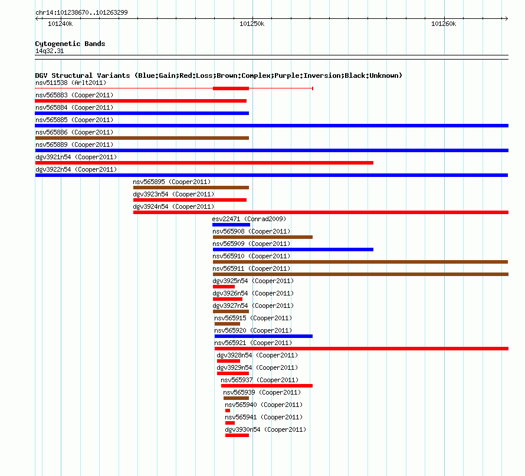Image resolution: width=525 pixels, height=476 pixels.
Task: Open the dgv3929n54 (Cooper2011) label
Action: [257, 367]
